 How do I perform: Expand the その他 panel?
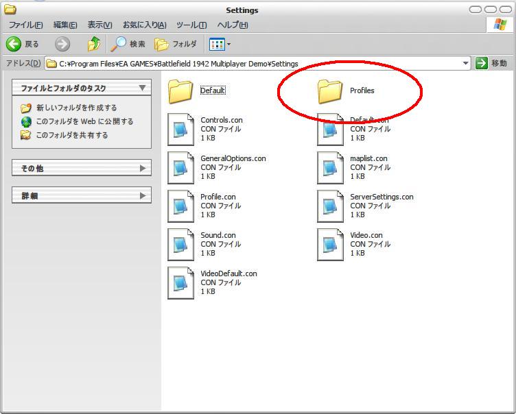pos(143,169)
